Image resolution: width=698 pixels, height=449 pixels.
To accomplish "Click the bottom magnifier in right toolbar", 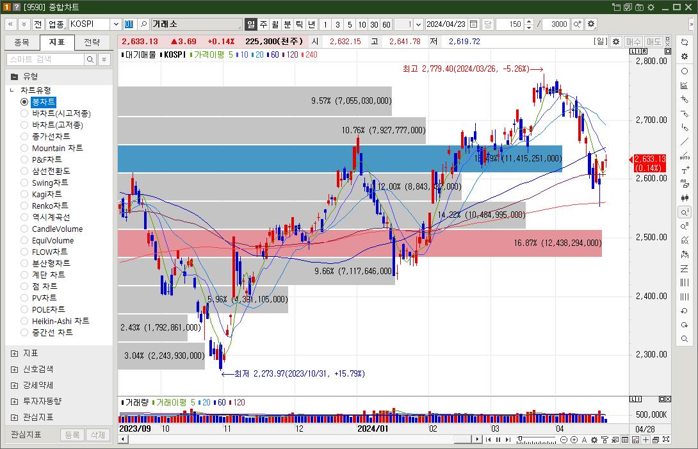I will [x=685, y=339].
